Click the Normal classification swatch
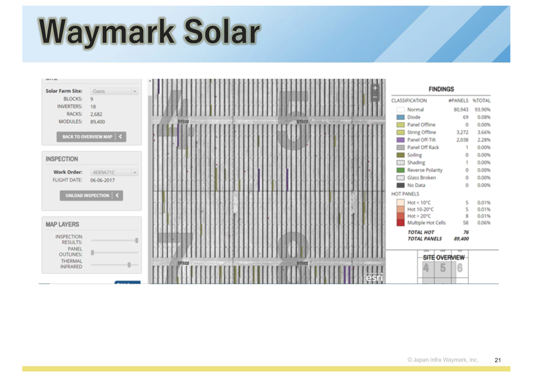The image size is (534, 377). tap(400, 109)
